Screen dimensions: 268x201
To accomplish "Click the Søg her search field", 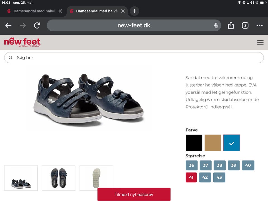I will pos(134,58).
